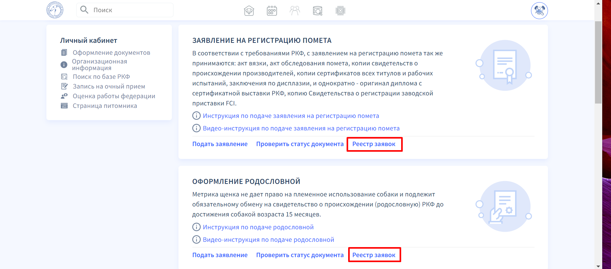The width and height of the screenshot is (611, 269).
Task: Click the scrollbar down arrow
Action: pos(598,266)
